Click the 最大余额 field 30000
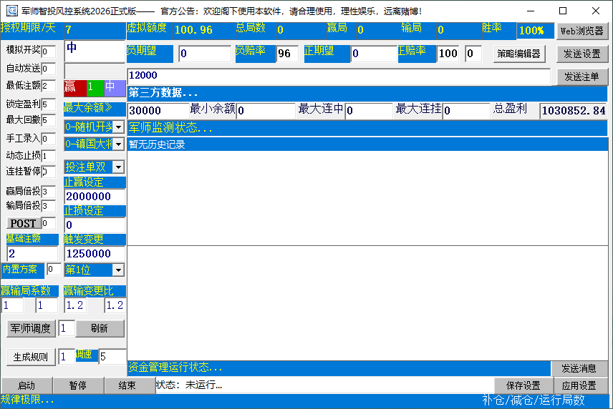The image size is (613, 409). click(x=158, y=110)
